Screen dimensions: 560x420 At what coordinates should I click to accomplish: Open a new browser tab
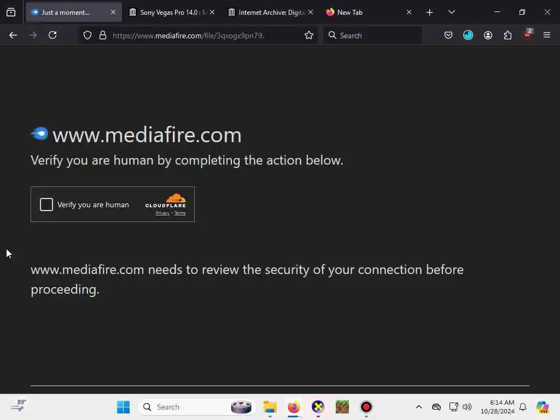tap(430, 13)
